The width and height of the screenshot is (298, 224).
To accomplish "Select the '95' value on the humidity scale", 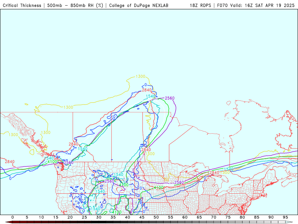I will (x=285, y=217).
